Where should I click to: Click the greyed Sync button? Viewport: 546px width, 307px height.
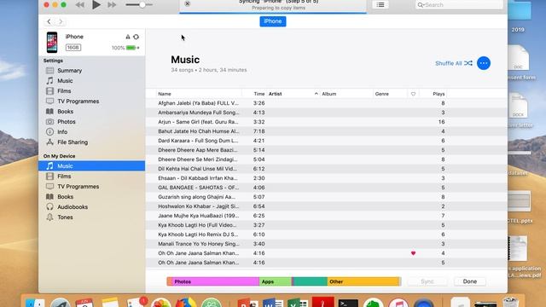[x=427, y=281]
